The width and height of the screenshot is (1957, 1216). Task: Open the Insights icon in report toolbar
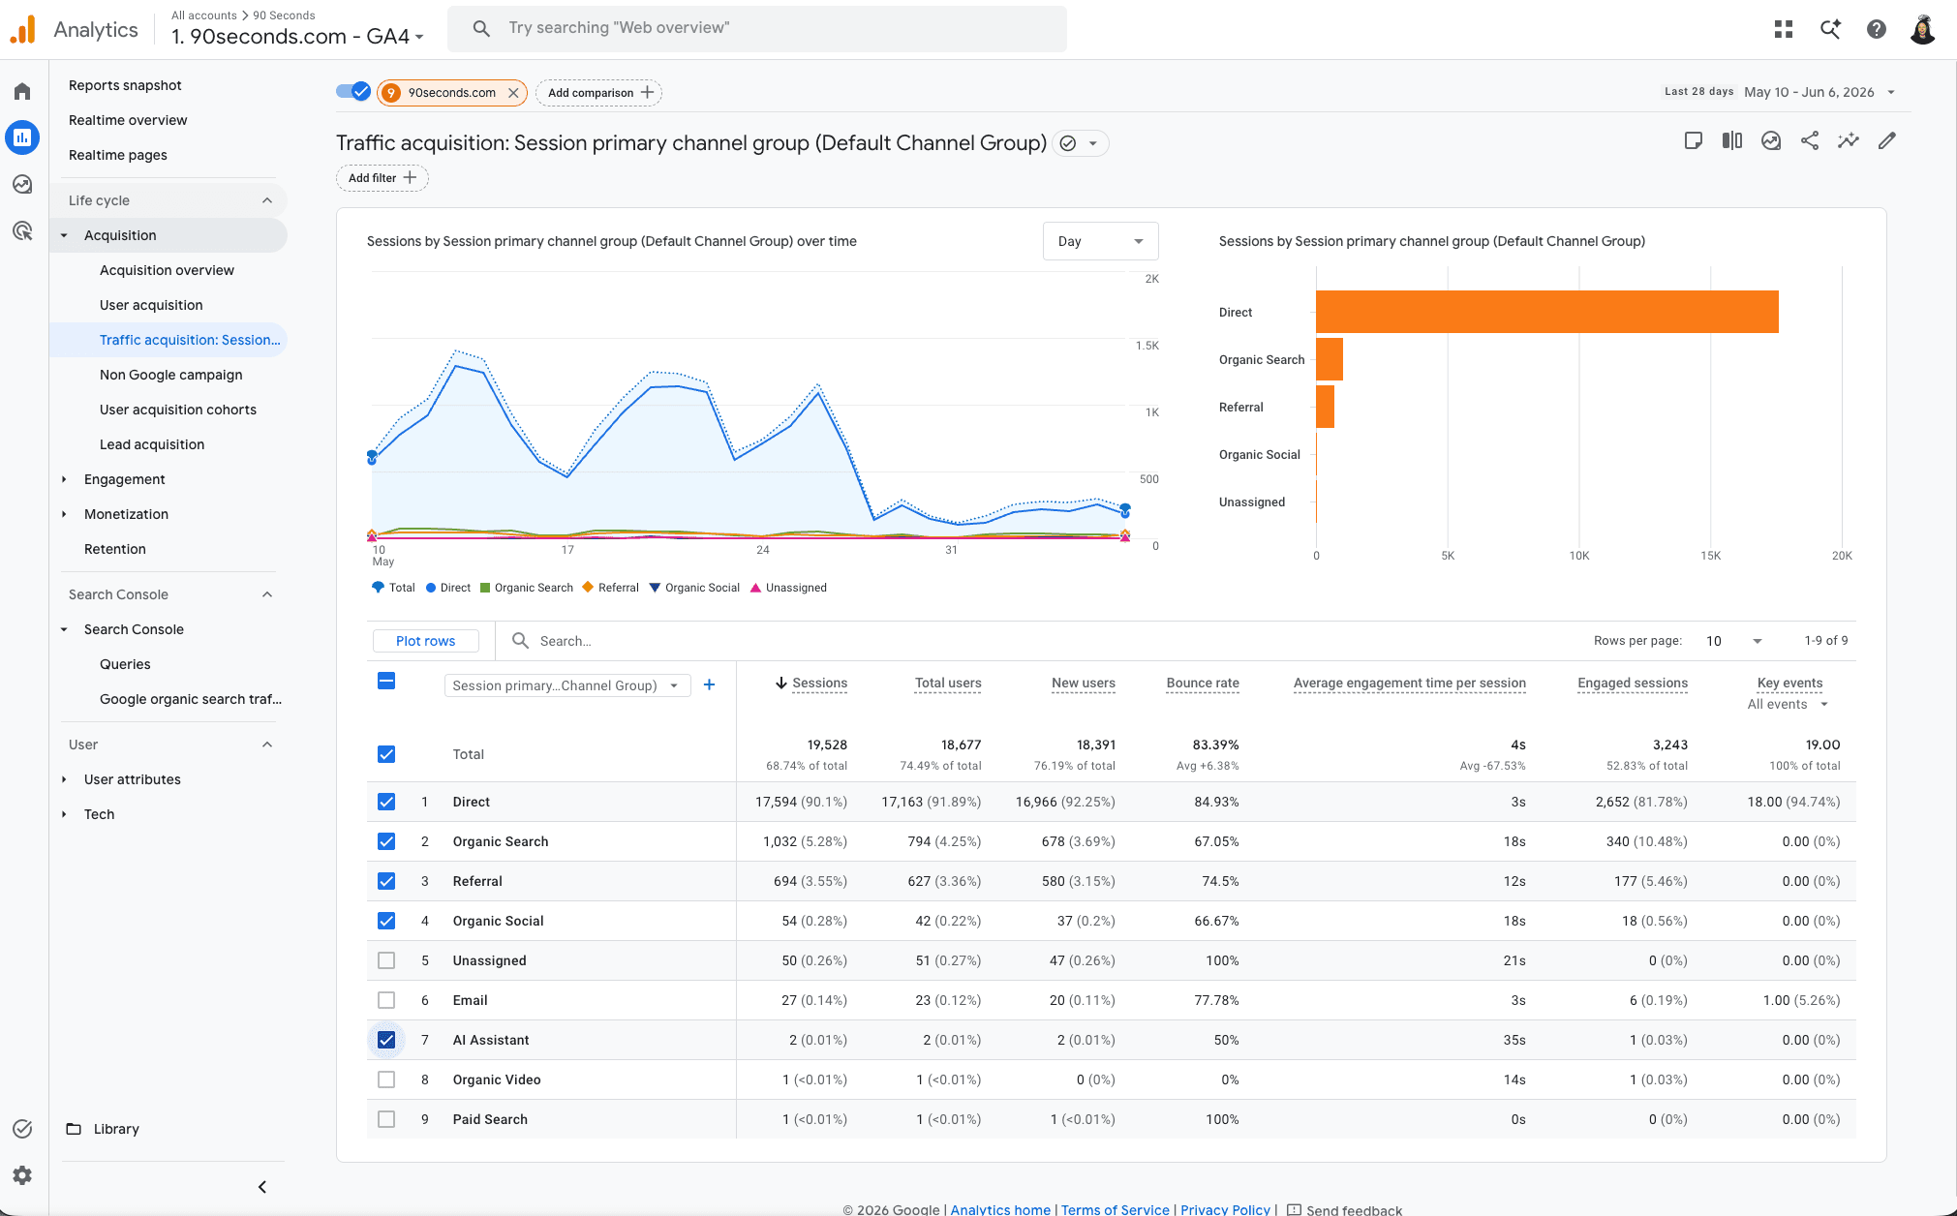tap(1771, 141)
